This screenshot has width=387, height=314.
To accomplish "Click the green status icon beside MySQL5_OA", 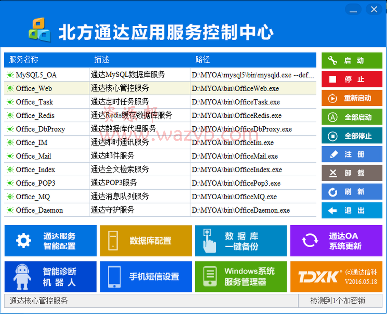I will pyautogui.click(x=10, y=75).
